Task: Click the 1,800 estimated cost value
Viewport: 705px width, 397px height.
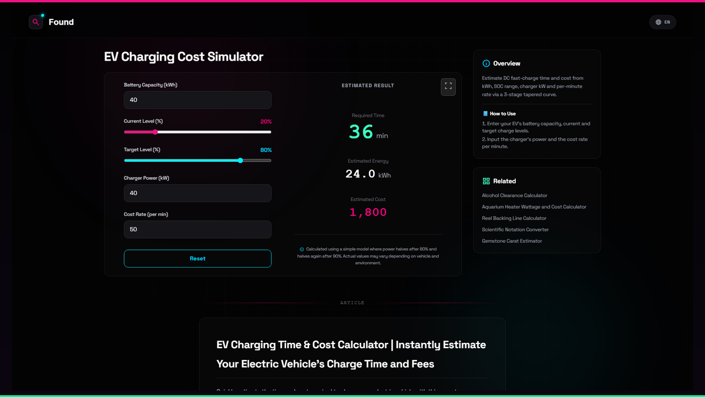Action: point(368,212)
